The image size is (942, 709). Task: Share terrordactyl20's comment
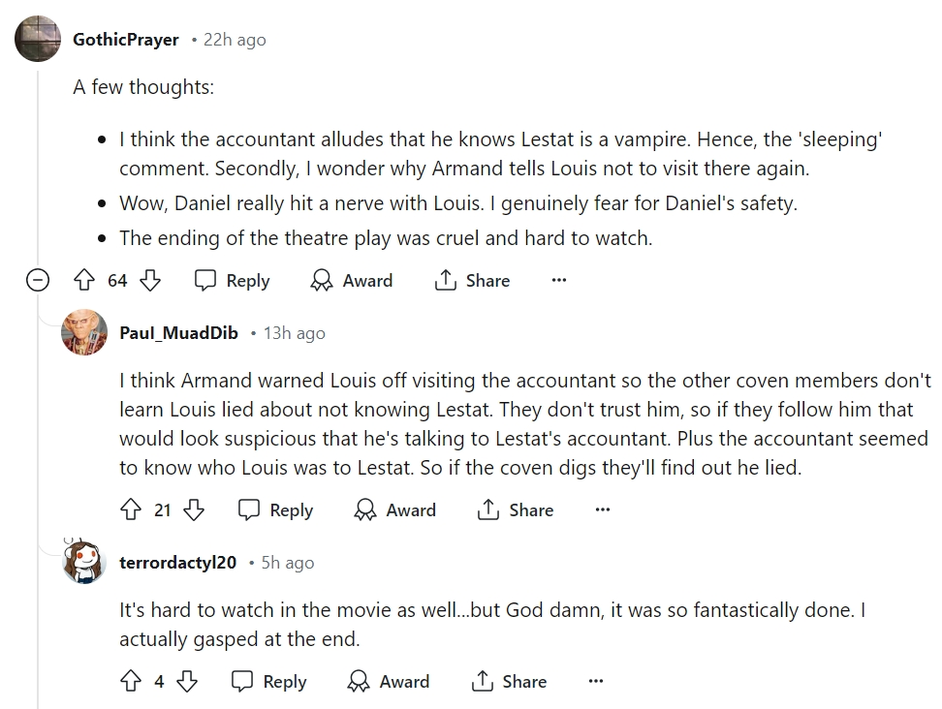point(509,682)
